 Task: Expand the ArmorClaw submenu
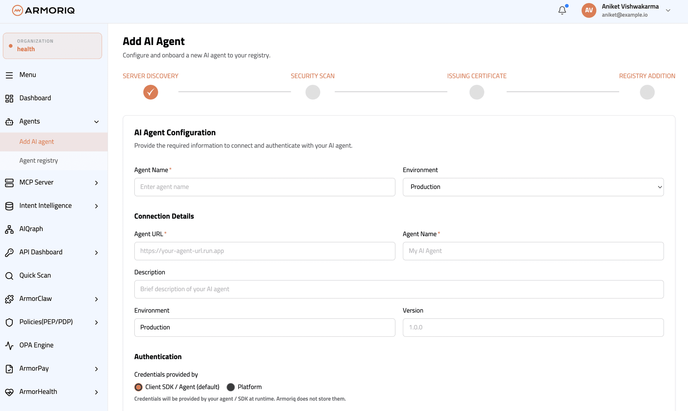click(x=96, y=299)
